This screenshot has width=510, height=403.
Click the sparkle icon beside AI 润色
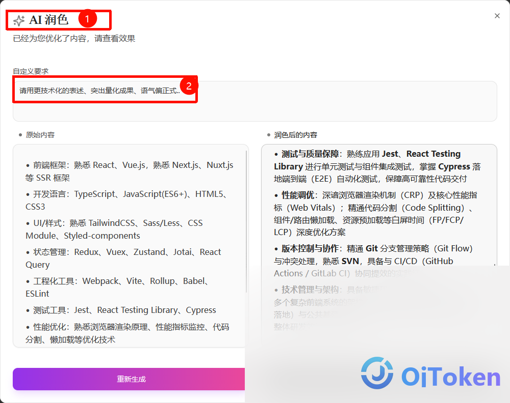[x=19, y=20]
